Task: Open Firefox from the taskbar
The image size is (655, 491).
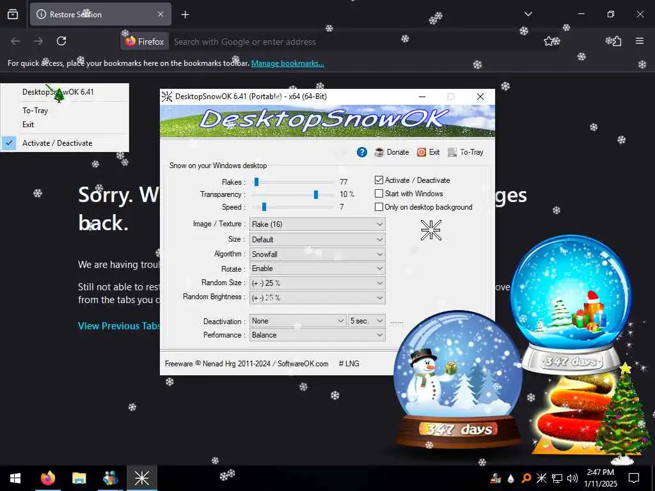Action: pyautogui.click(x=47, y=478)
